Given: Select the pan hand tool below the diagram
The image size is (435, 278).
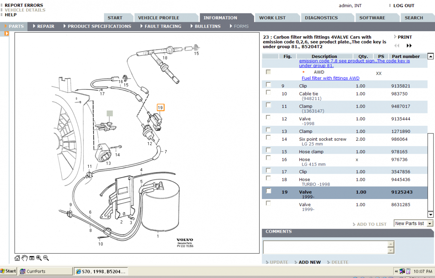Looking at the screenshot, I should click(x=25, y=258).
